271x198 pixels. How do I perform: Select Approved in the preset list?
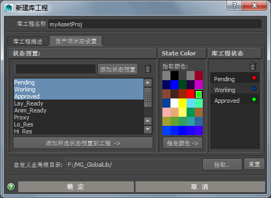click(x=79, y=96)
